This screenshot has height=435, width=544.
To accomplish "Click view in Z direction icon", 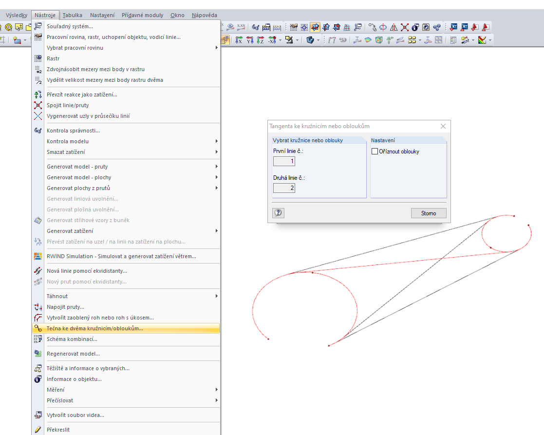I will coord(261,40).
